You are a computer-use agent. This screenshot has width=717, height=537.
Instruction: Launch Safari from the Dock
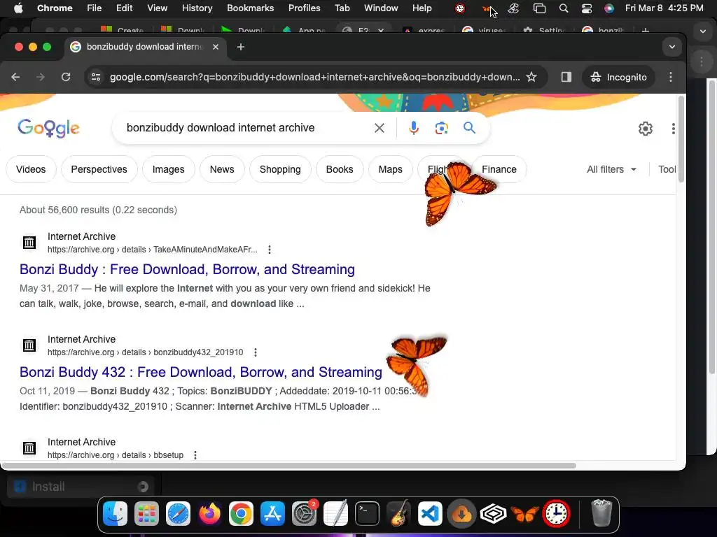178,514
